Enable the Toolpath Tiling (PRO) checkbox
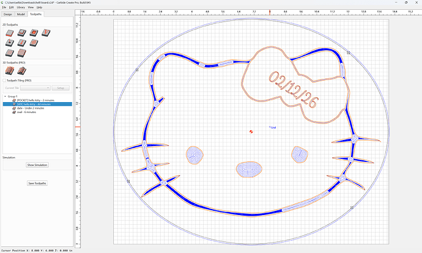 point(4,81)
